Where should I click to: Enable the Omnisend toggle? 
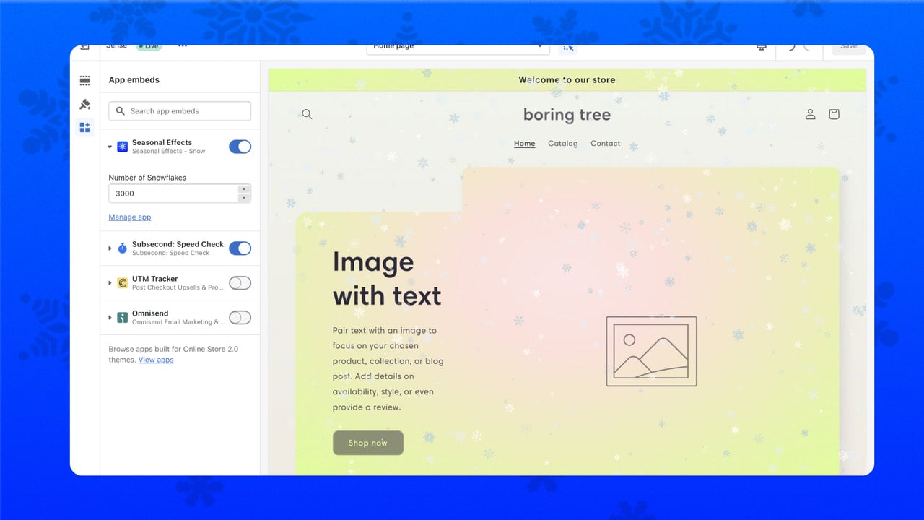(240, 318)
